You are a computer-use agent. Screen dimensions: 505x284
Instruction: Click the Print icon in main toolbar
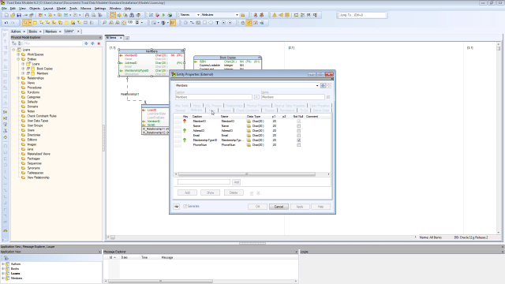click(x=87, y=15)
